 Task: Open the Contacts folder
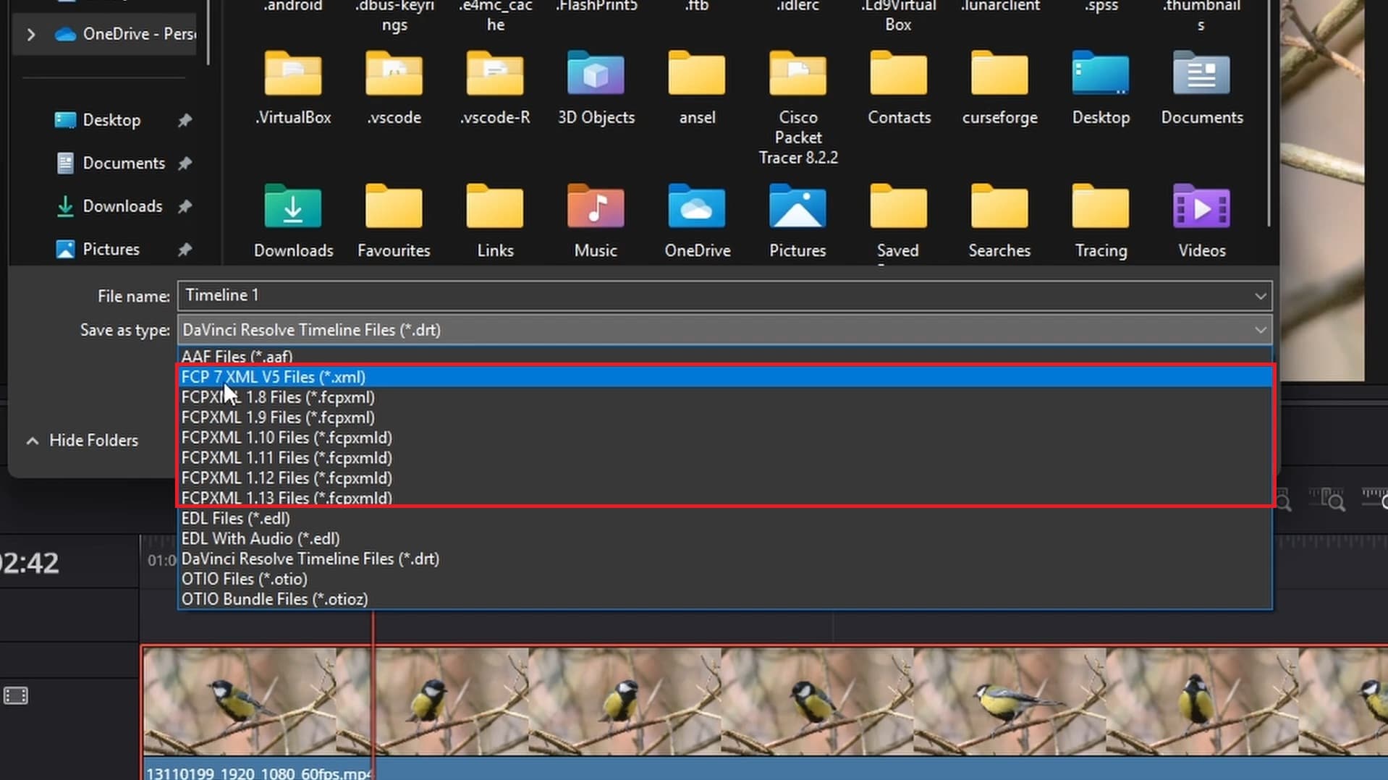[x=899, y=88]
